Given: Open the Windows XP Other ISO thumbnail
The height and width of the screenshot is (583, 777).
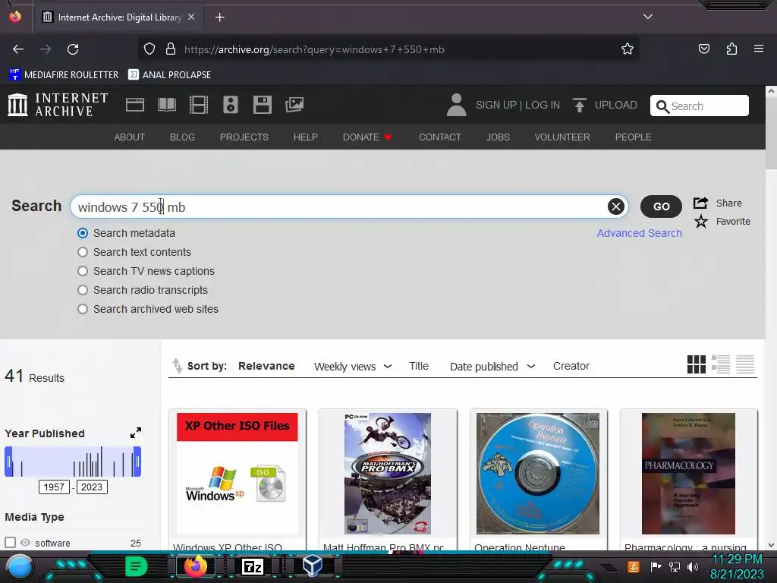Looking at the screenshot, I should tap(238, 474).
